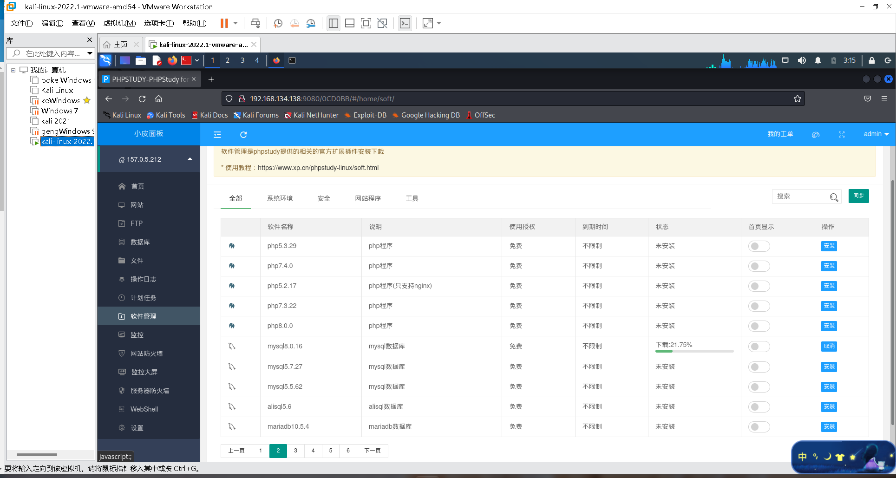Image resolution: width=896 pixels, height=478 pixels.
Task: Open the pause button dropdown arrow
Action: tap(235, 23)
